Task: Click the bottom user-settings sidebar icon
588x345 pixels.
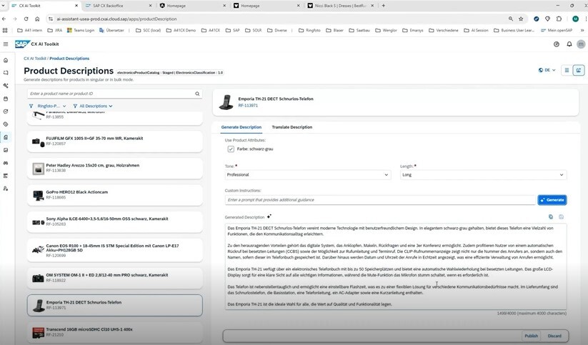Action: click(x=6, y=189)
